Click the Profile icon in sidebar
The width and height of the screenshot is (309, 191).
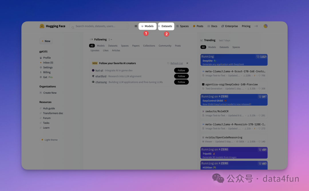point(41,58)
